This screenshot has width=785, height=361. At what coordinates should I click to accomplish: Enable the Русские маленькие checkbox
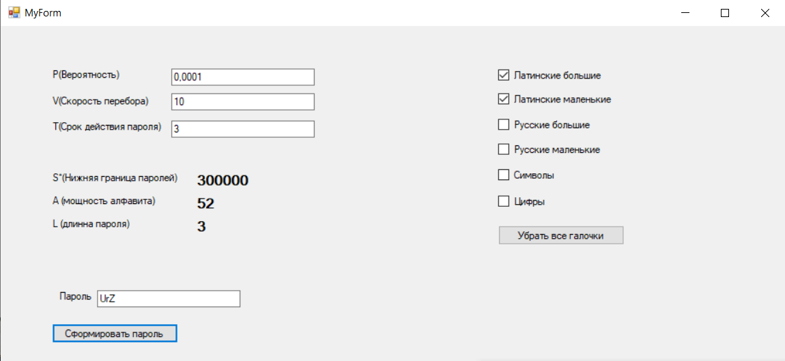(x=503, y=149)
